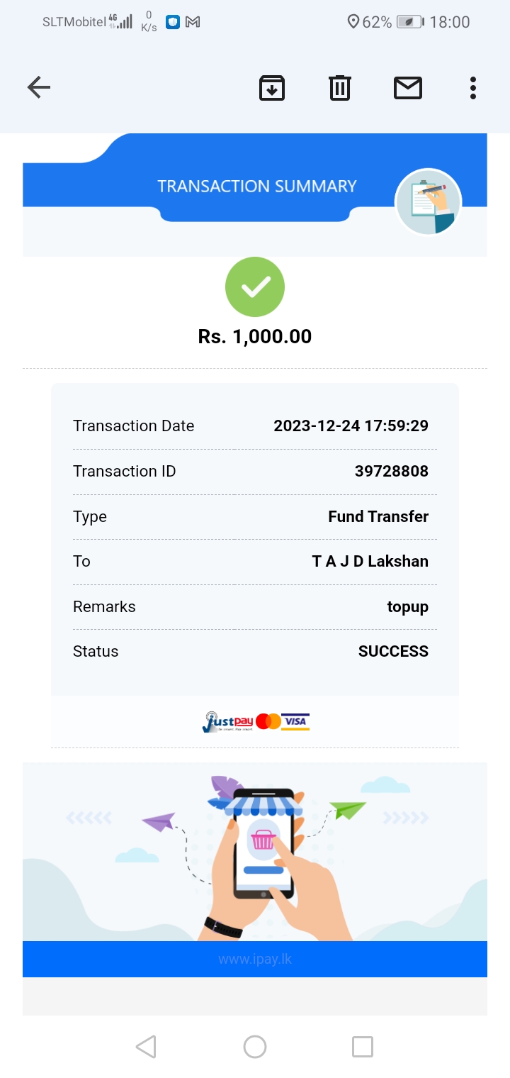The height and width of the screenshot is (1078, 510).
Task: Tap the recipient name T A J D Lakshan
Action: (370, 562)
